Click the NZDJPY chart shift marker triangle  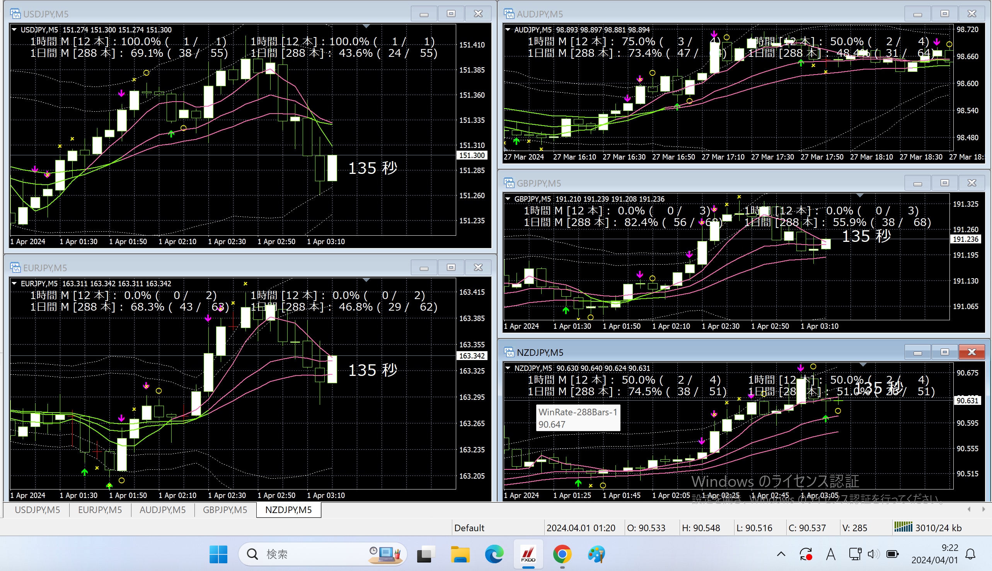tap(863, 365)
